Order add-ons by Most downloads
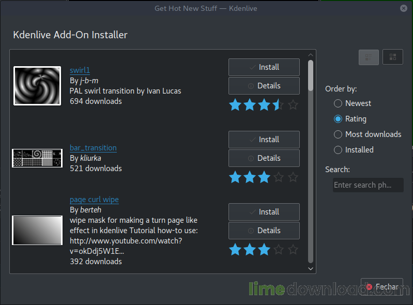Viewport: 413px width, 305px height. point(338,134)
